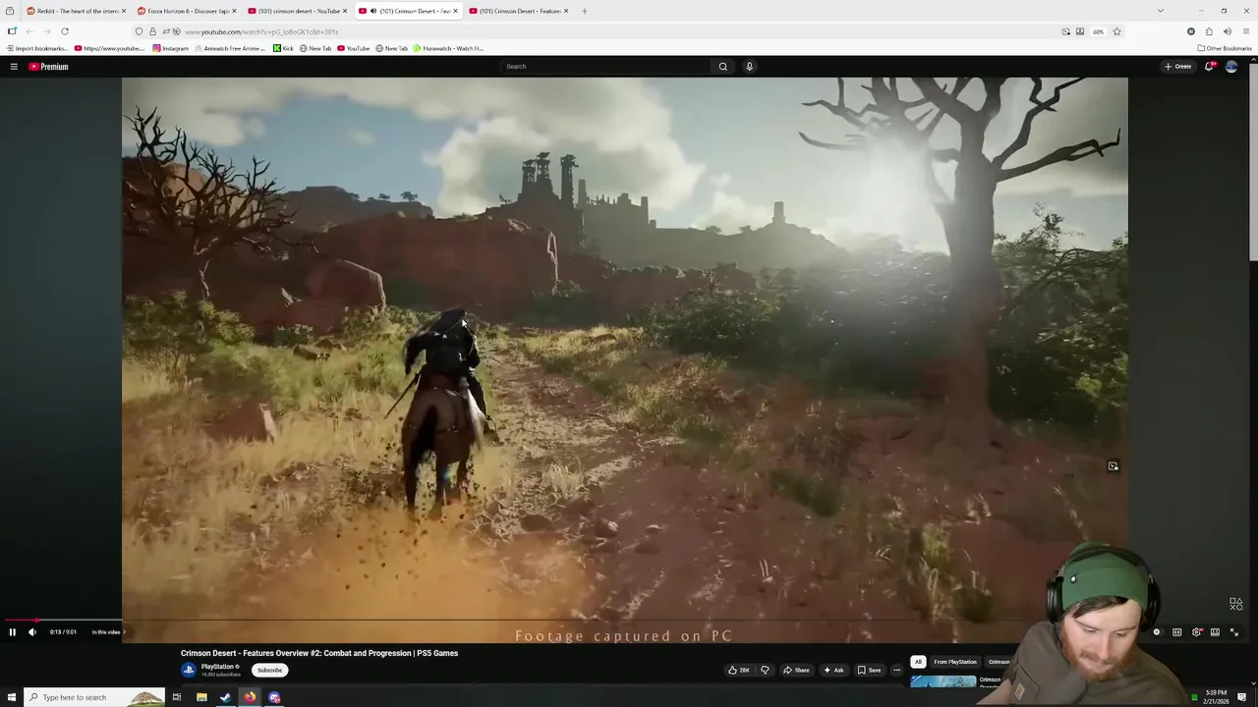The image size is (1258, 707).
Task: Subscribe to the PlayStation channel
Action: [269, 670]
